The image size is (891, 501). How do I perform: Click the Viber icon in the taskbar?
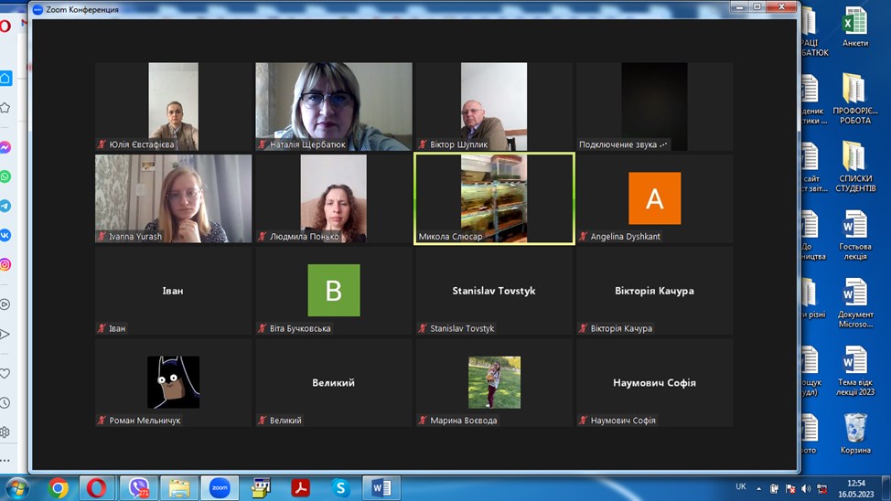139,488
